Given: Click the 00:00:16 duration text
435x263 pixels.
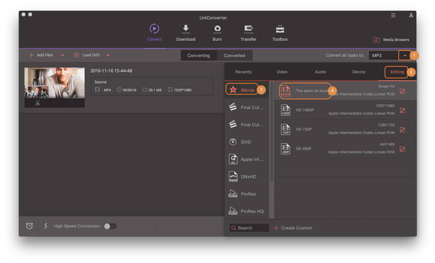Looking at the screenshot, I should click(129, 90).
